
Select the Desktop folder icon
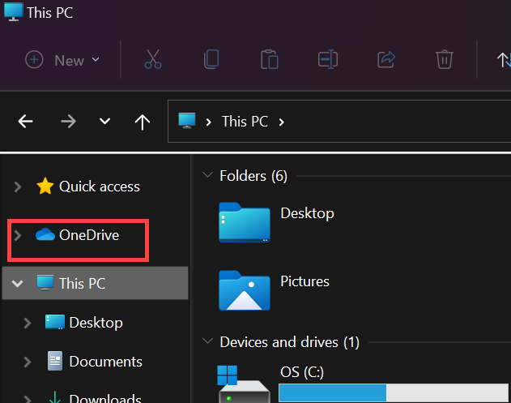pyautogui.click(x=245, y=222)
